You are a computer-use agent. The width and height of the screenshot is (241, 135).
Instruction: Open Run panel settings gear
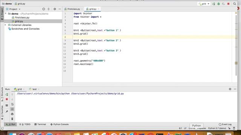click(x=230, y=89)
